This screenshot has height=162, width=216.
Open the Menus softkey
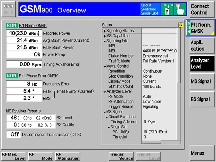tap(202, 153)
